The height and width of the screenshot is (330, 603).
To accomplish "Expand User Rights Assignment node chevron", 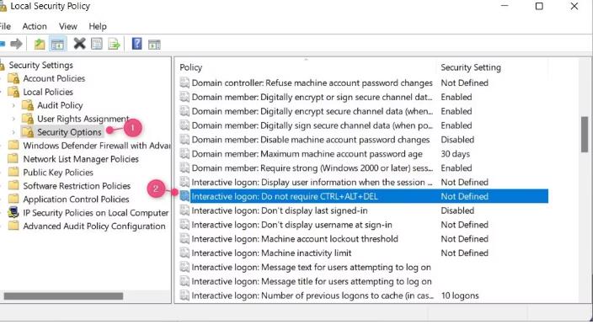I will [13, 119].
